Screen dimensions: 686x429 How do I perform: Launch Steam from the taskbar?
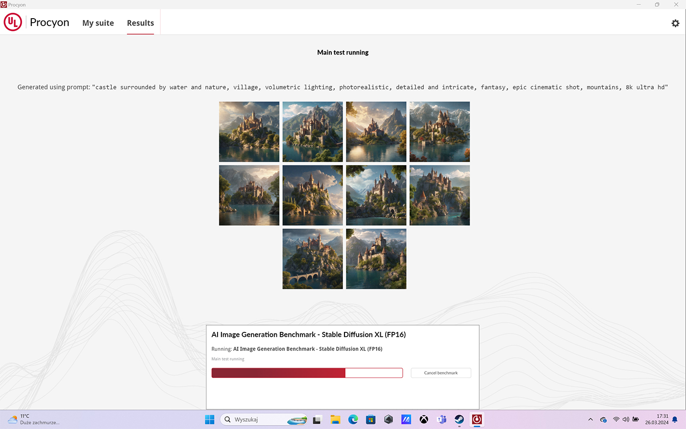point(459,420)
